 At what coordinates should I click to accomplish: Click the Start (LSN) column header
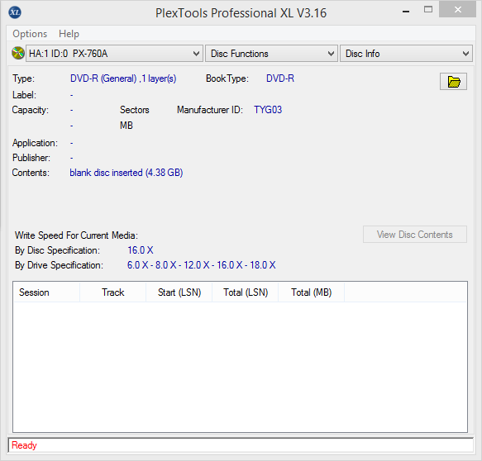point(179,292)
